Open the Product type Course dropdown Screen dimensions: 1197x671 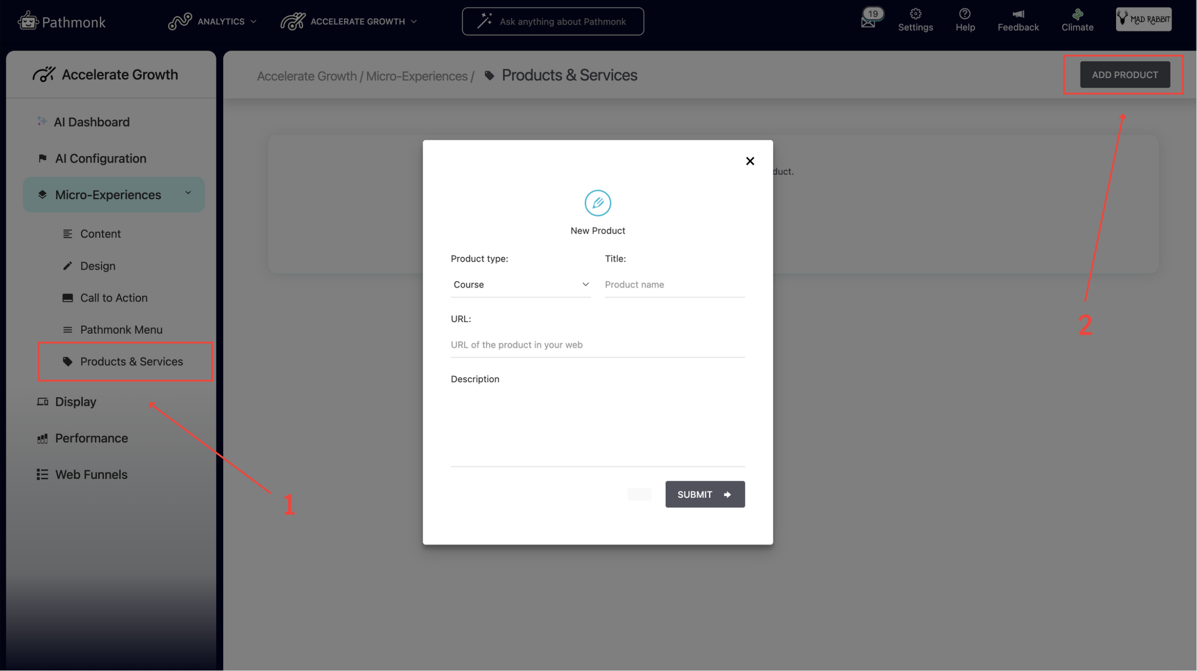click(520, 284)
